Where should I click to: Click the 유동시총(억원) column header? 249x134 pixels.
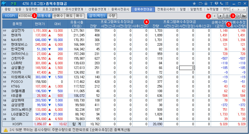77,24
